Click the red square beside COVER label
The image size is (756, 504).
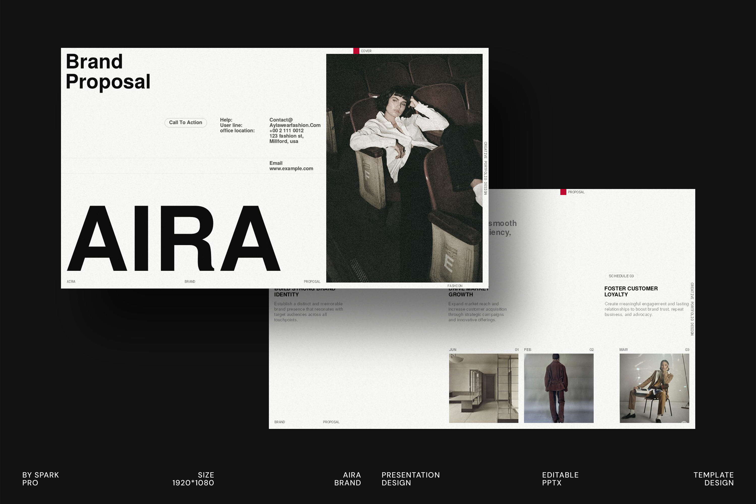356,51
